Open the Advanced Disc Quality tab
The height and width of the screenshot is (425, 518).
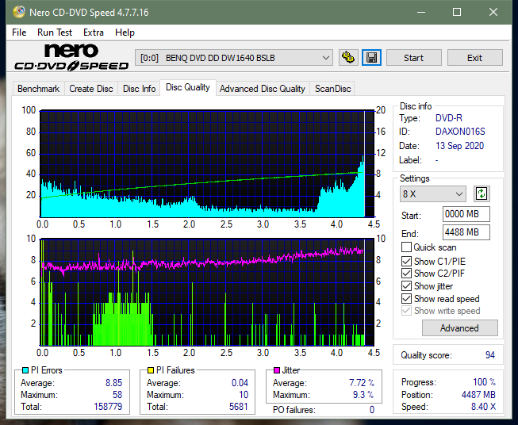click(263, 89)
